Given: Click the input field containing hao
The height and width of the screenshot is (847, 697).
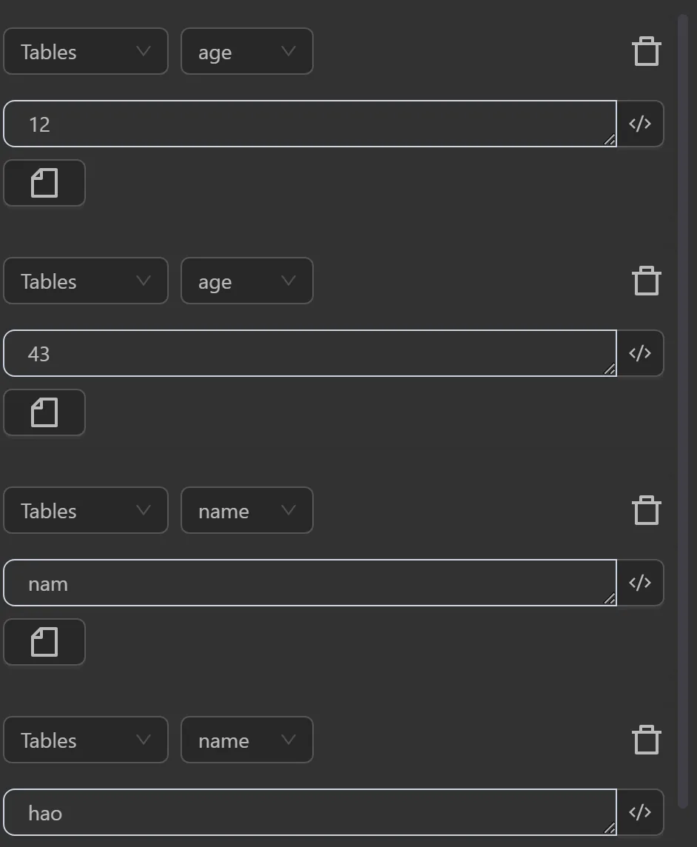Looking at the screenshot, I should click(296, 811).
